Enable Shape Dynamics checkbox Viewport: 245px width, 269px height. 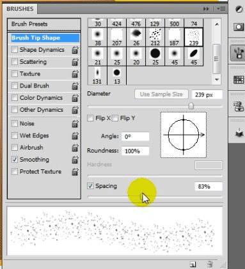click(15, 50)
